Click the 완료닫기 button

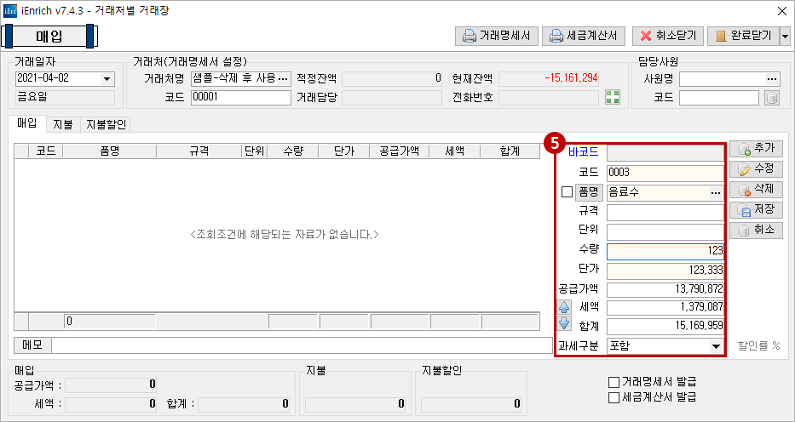[743, 36]
